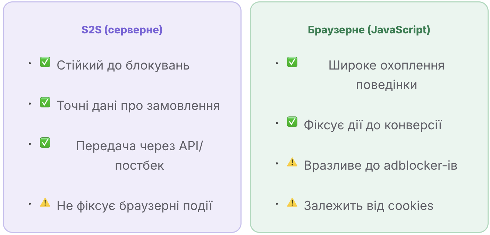Click warning icon beside 'Вразливе до adblocker-ів'
Screen dimensions: 490x235
pyautogui.click(x=292, y=162)
